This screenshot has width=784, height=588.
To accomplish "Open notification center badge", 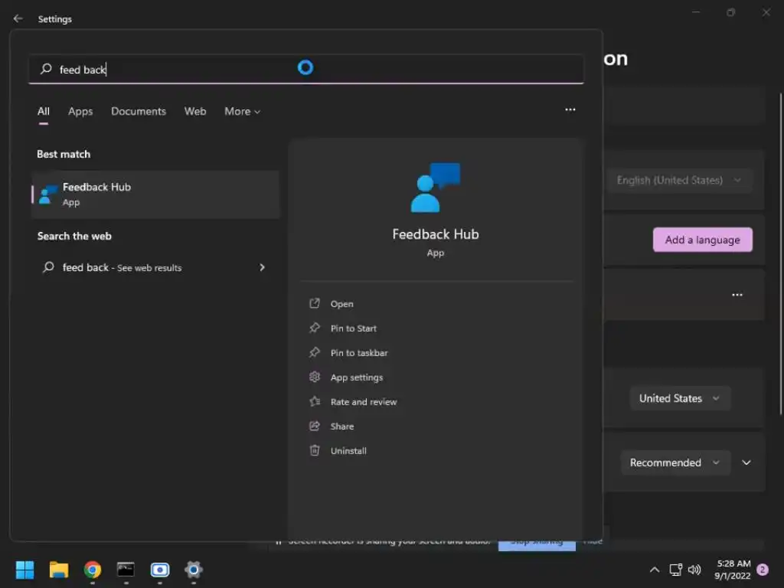I will (763, 570).
